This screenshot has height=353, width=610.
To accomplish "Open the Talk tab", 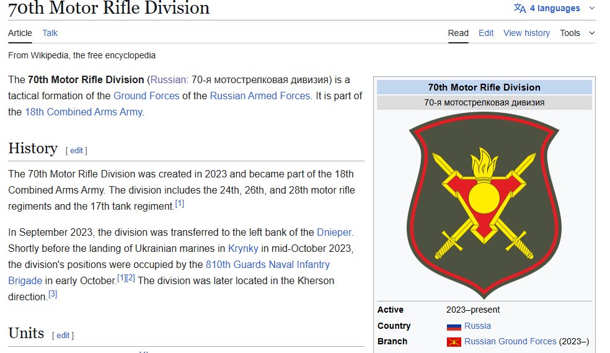I will tap(50, 33).
